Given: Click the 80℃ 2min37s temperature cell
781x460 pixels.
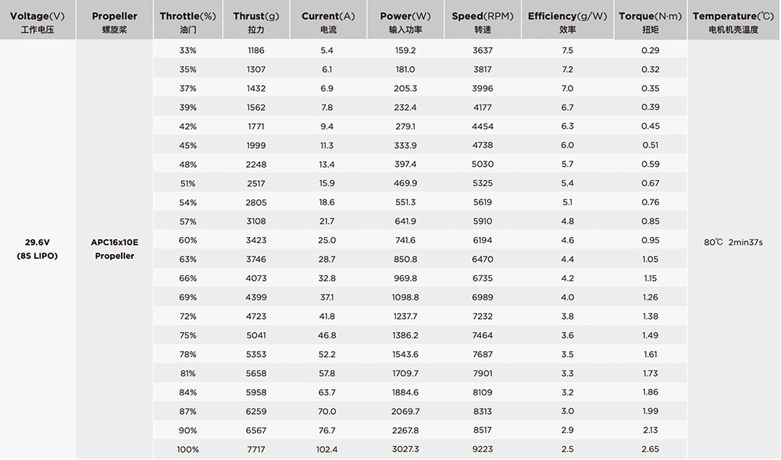Looking at the screenshot, I should click(733, 242).
